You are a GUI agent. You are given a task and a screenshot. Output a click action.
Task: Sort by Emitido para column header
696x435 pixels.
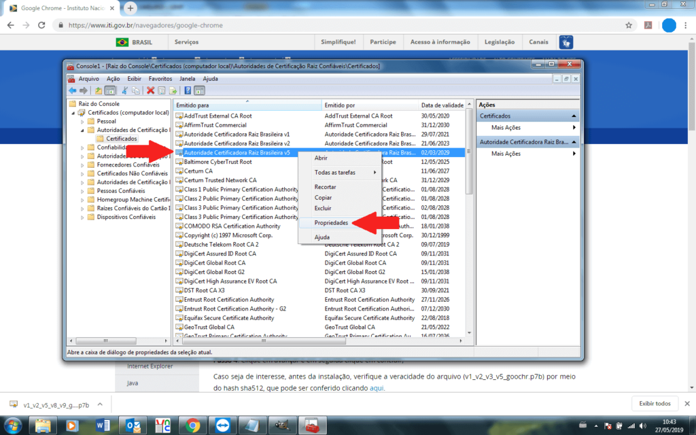(x=247, y=105)
